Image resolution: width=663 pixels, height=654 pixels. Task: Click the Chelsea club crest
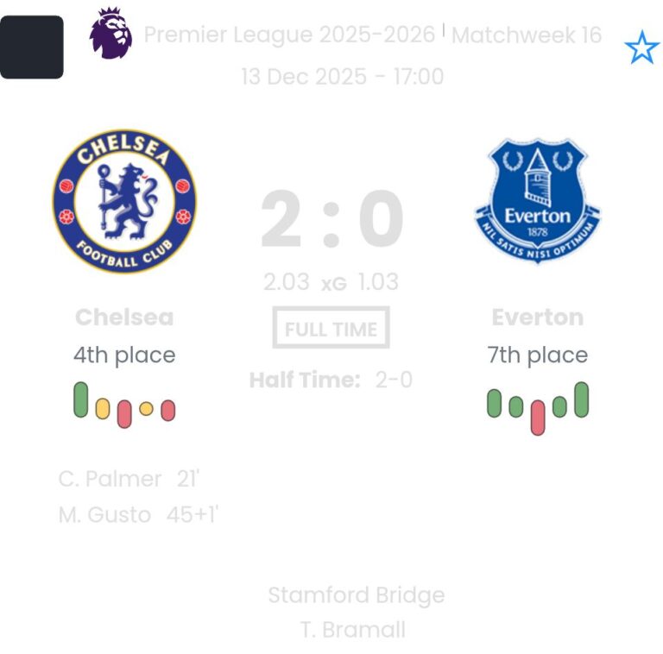coord(124,201)
